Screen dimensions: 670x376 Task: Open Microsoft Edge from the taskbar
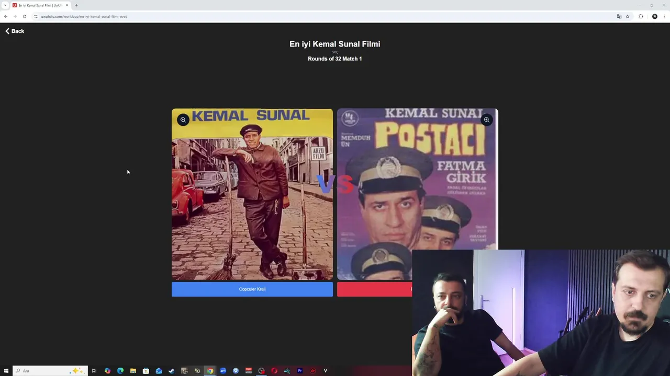pyautogui.click(x=120, y=371)
